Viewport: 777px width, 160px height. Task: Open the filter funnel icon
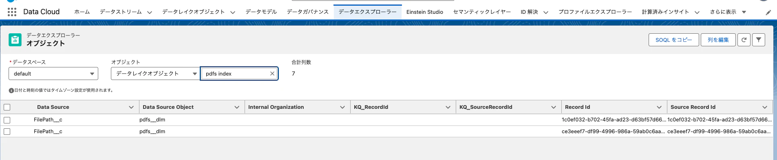coord(759,40)
